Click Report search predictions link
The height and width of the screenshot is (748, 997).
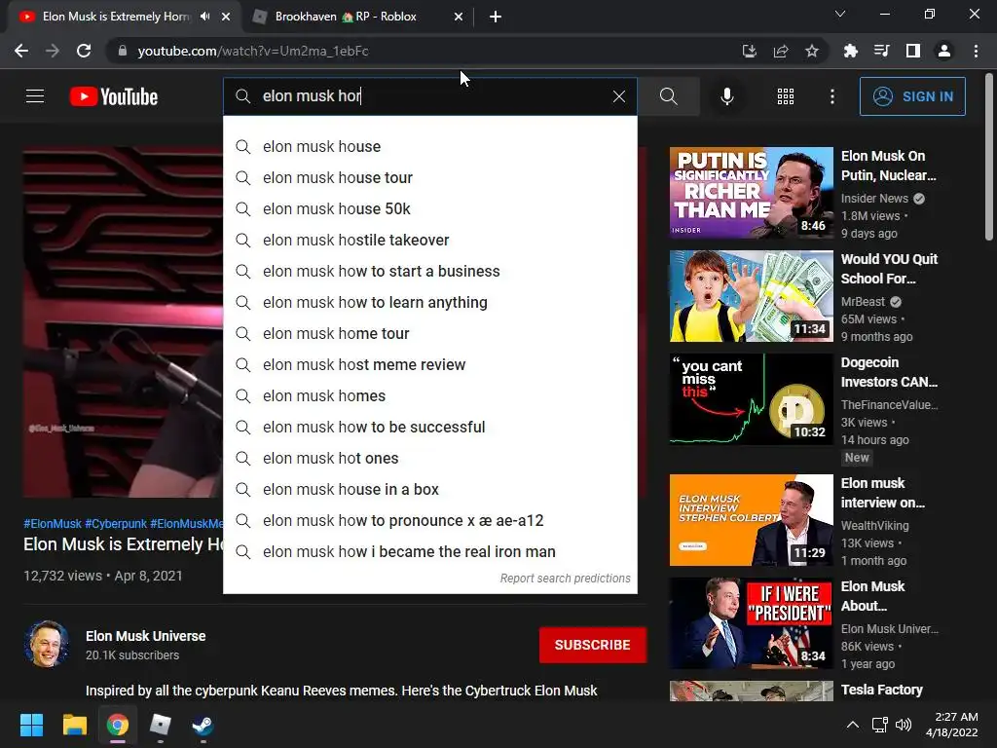pos(566,579)
